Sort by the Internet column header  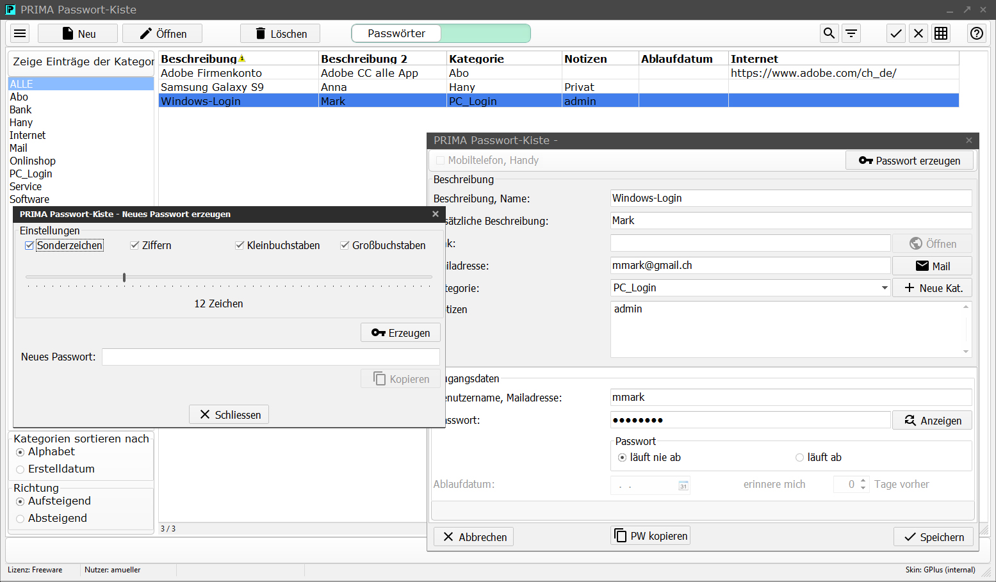844,58
